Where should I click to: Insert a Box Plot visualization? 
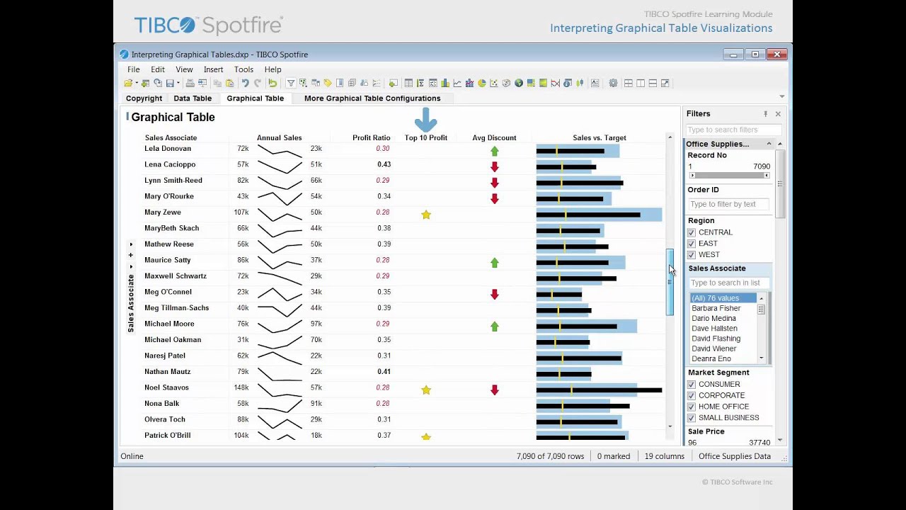[x=580, y=83]
